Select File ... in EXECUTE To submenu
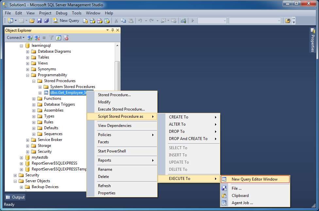Image resolution: width=319 pixels, height=211 pixels. pos(255,188)
